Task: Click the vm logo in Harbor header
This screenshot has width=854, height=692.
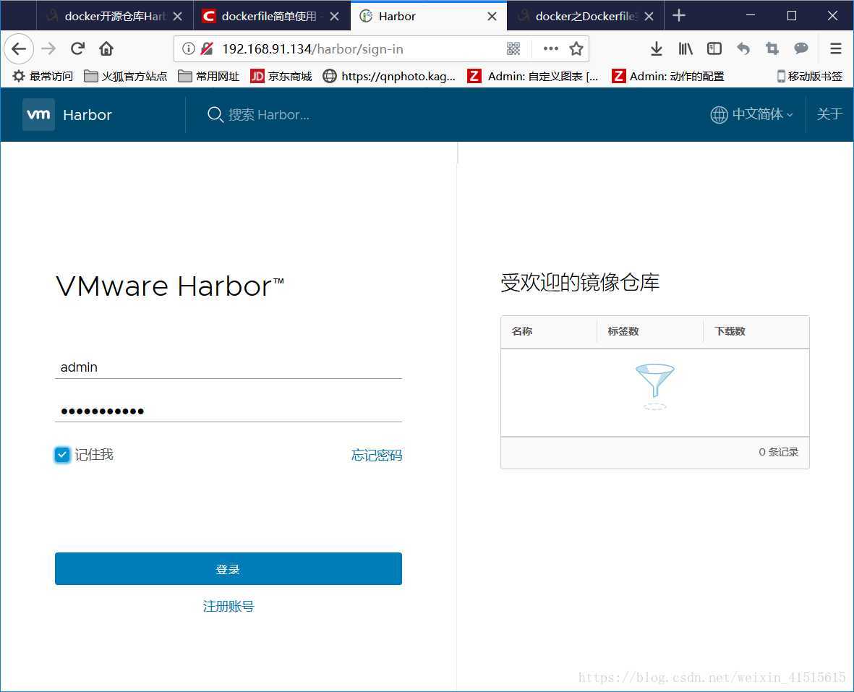Action: pos(38,115)
